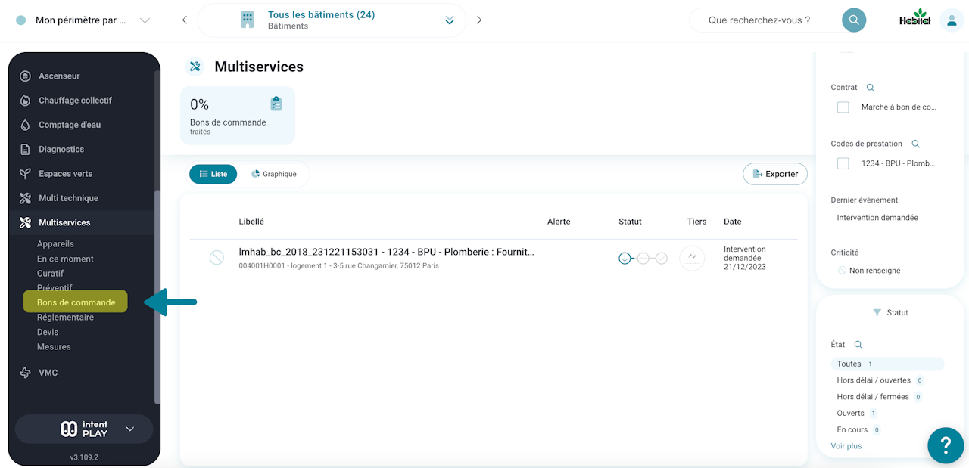Click the Tiers round icon in the row

[x=692, y=258]
